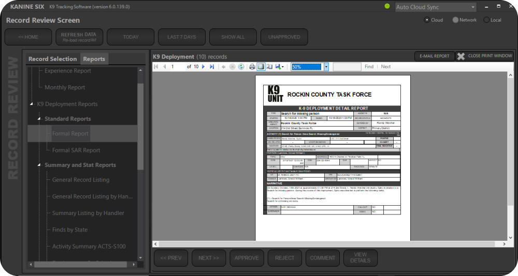Jump to last report page

coord(212,67)
